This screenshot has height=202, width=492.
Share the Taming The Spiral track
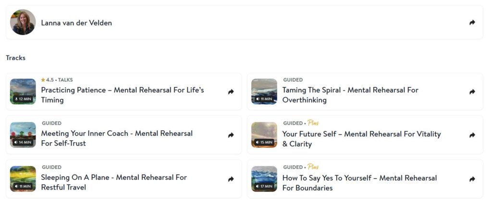(x=472, y=92)
